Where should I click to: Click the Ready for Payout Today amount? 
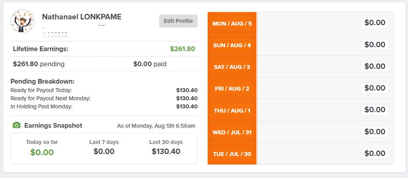pos(187,91)
